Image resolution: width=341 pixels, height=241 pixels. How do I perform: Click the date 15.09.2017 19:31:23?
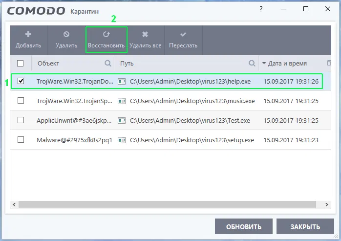coord(291,140)
